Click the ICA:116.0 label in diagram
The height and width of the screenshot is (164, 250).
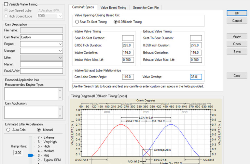(158, 121)
